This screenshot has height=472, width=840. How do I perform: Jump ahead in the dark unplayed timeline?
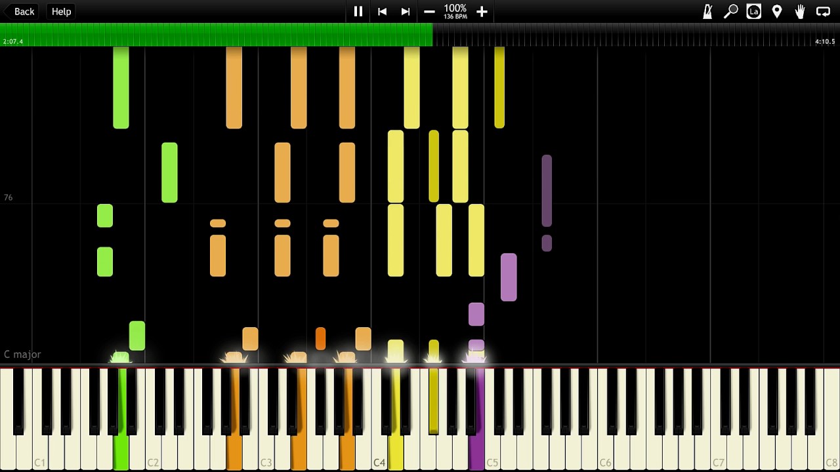click(637, 34)
